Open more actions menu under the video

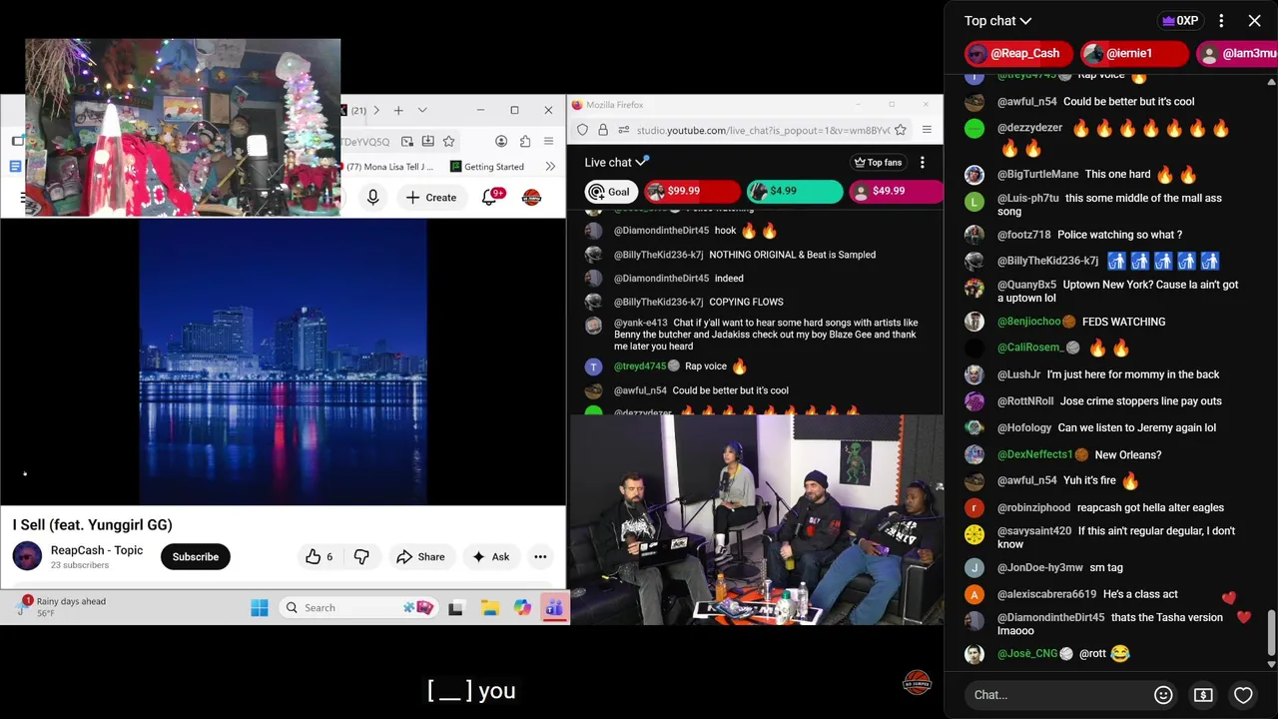pyautogui.click(x=540, y=557)
